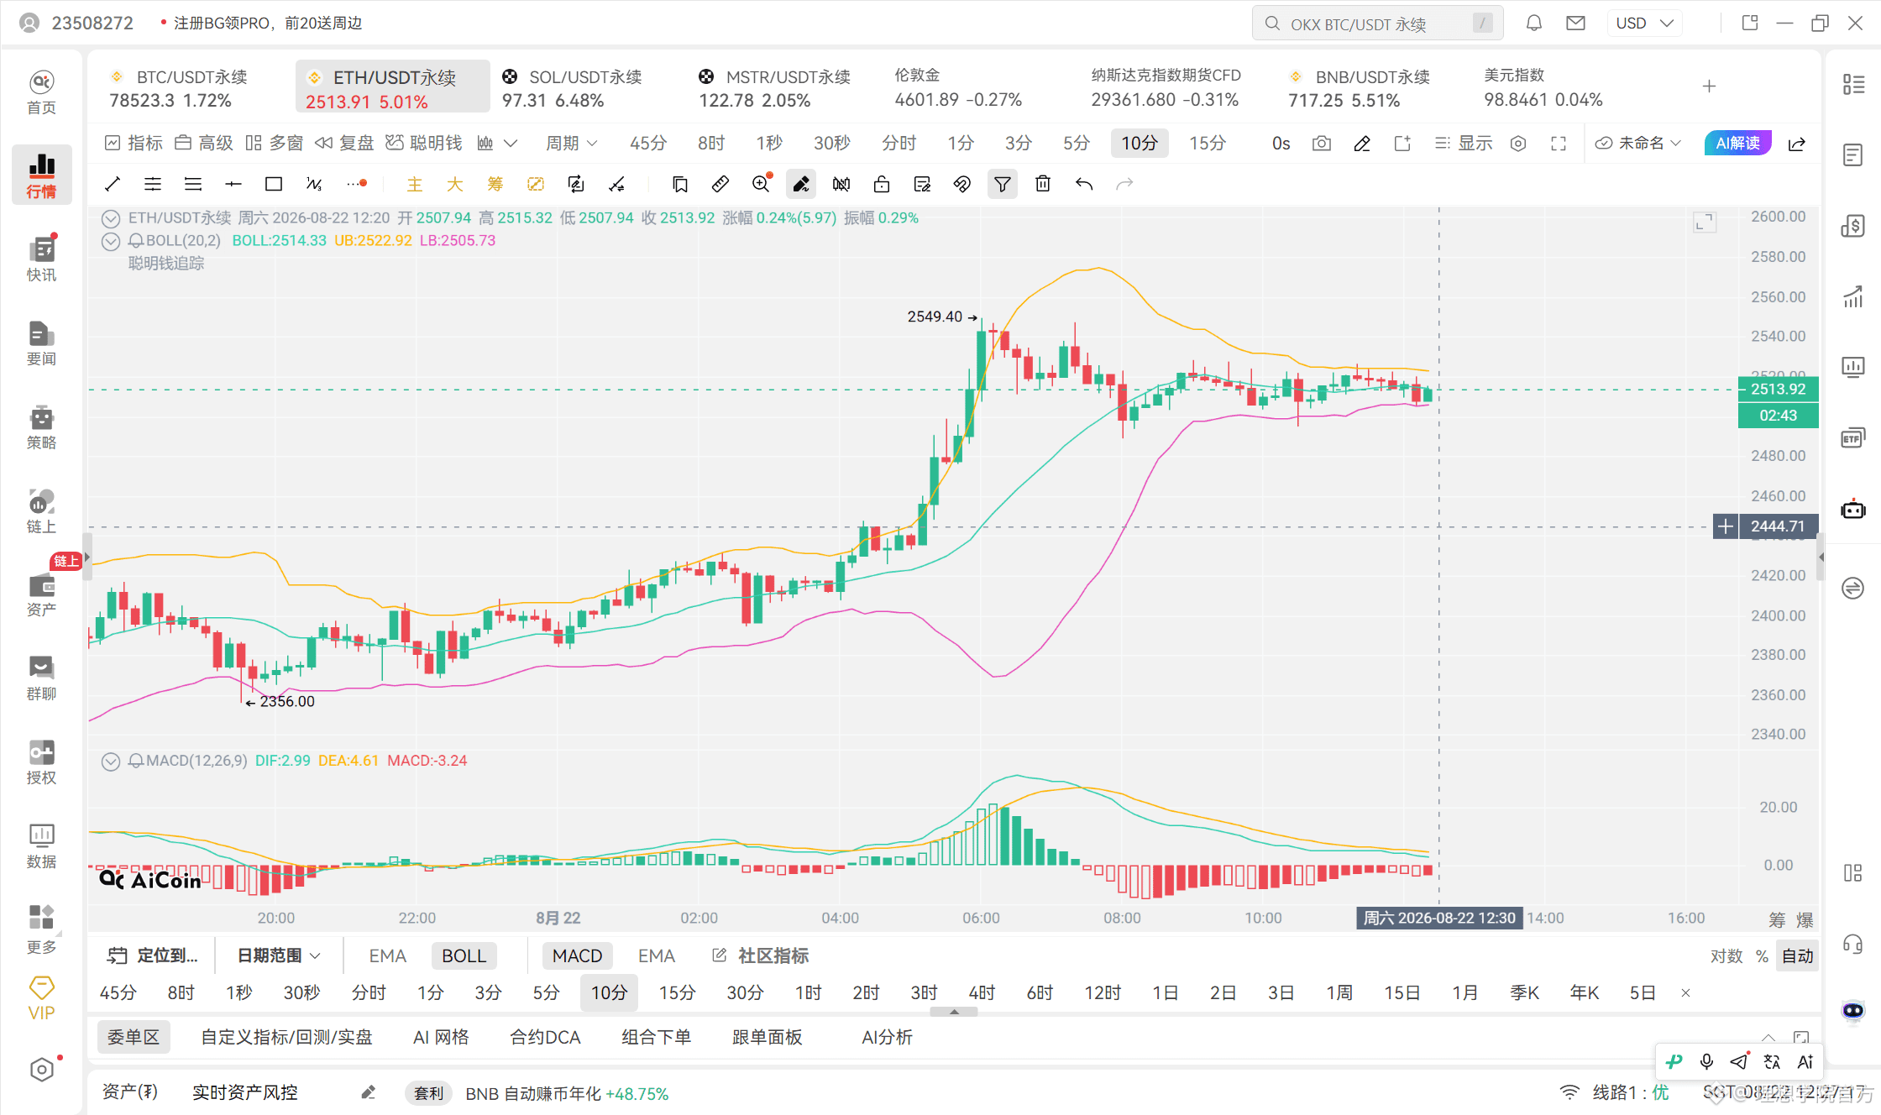Open the 群聊 group chat icon
The height and width of the screenshot is (1115, 1881).
pyautogui.click(x=41, y=678)
